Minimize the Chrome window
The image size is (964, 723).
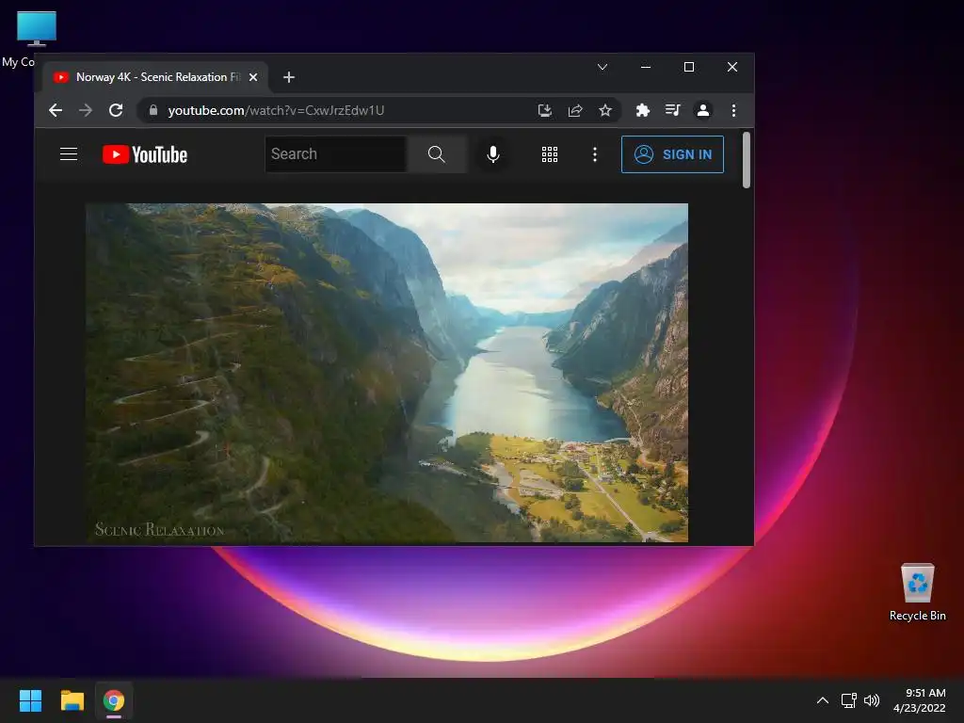[646, 67]
